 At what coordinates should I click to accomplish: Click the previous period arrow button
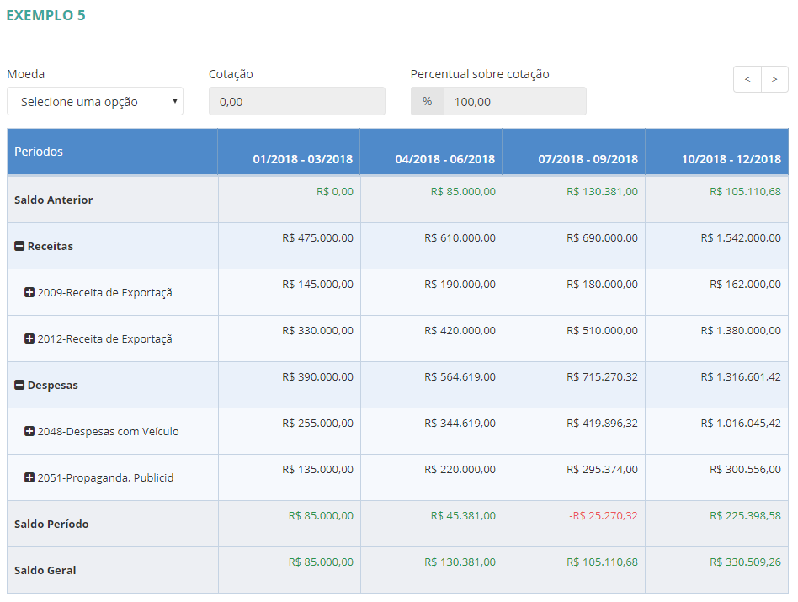tap(747, 79)
